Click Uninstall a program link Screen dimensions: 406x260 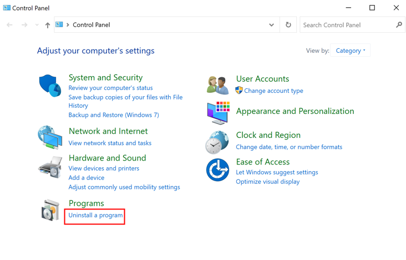pos(95,216)
